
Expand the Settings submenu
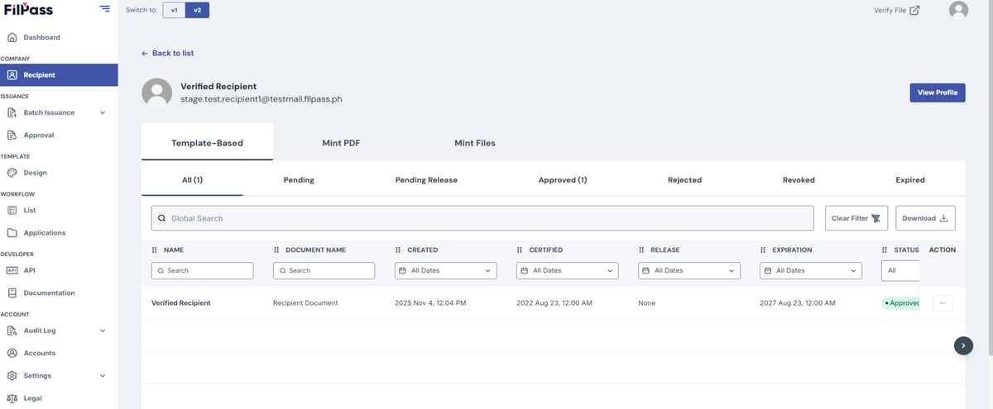pyautogui.click(x=103, y=375)
